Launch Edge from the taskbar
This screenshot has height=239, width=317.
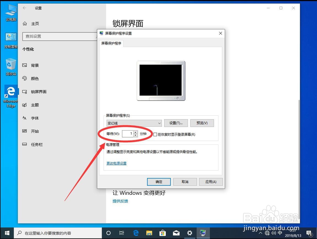tap(136, 233)
